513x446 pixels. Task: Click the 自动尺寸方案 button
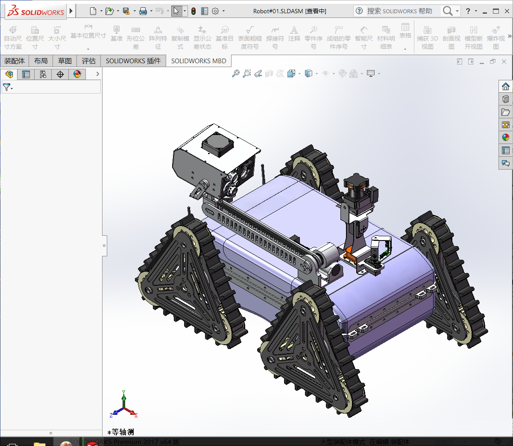tap(13, 36)
